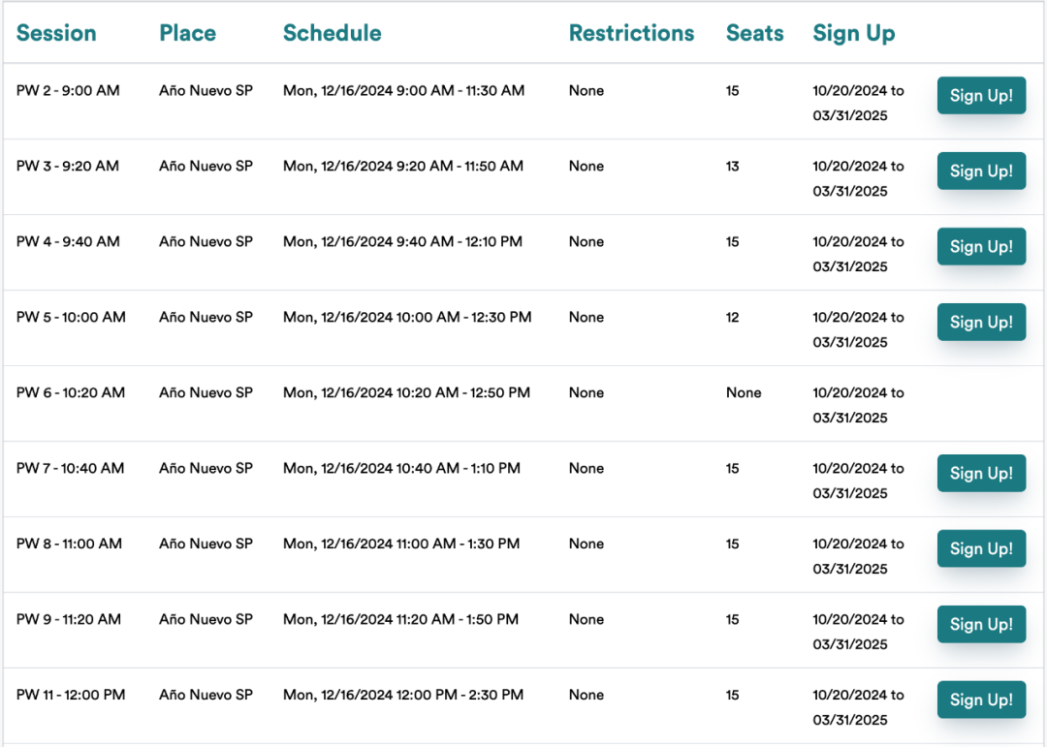The width and height of the screenshot is (1047, 747).
Task: Sign up for PW 4 - 9:40 AM session
Action: coord(981,246)
